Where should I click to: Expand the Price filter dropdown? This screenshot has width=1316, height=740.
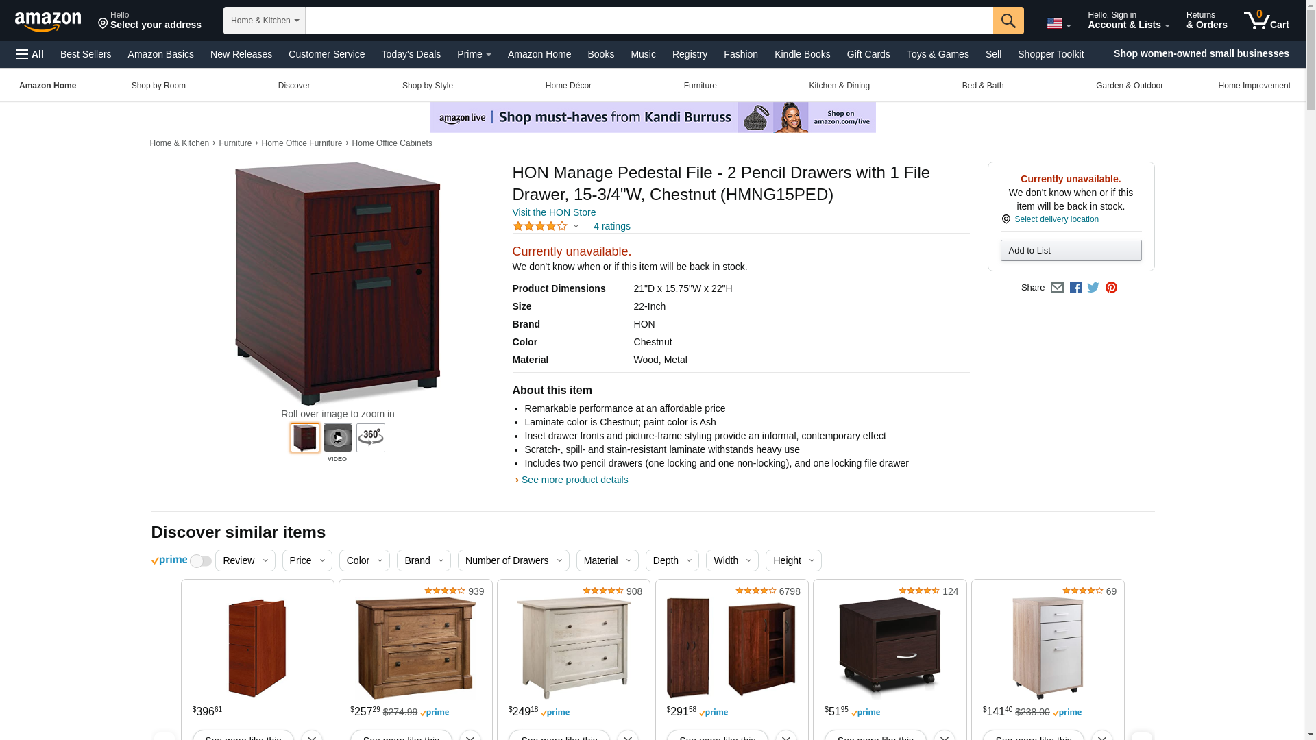[x=307, y=560]
